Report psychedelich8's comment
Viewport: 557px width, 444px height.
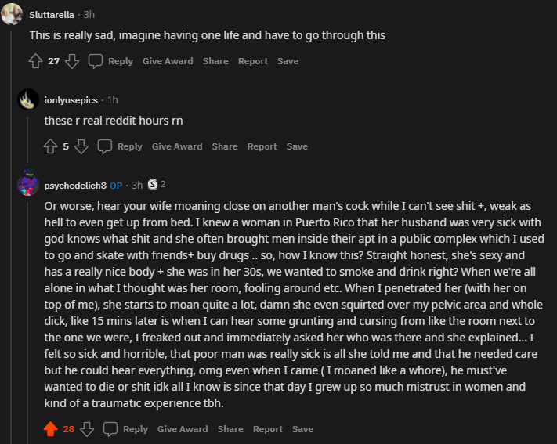[268, 429]
